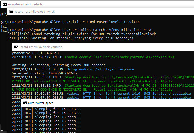Click the record-rosemilovelock-youtube window cmd icon
Image resolution: width=194 pixels, height=133 pixels.
(16, 47)
